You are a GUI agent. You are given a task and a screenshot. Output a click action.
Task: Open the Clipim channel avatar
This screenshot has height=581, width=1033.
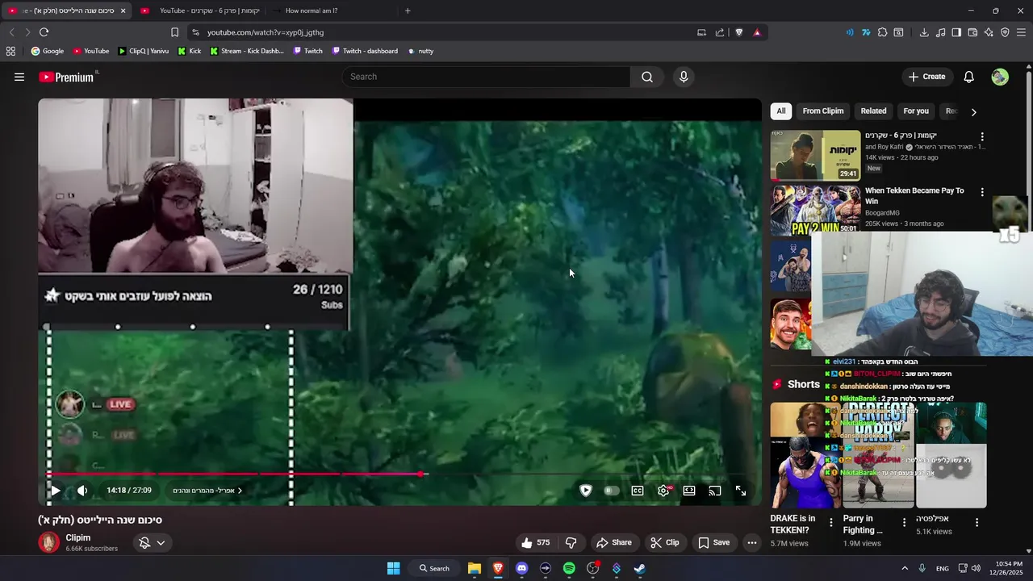(49, 542)
